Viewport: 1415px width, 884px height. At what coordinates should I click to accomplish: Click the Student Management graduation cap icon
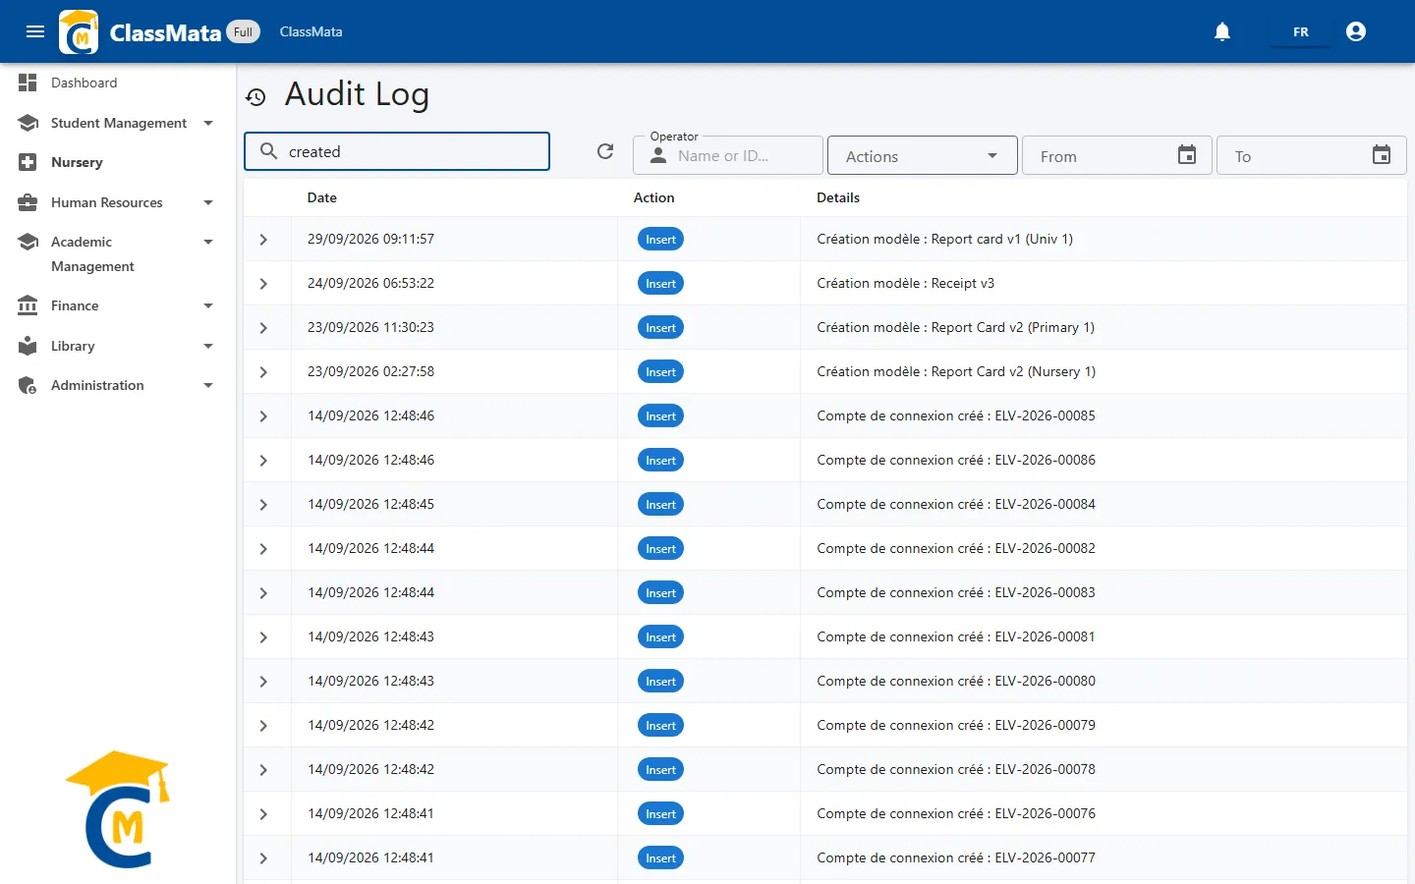(28, 123)
